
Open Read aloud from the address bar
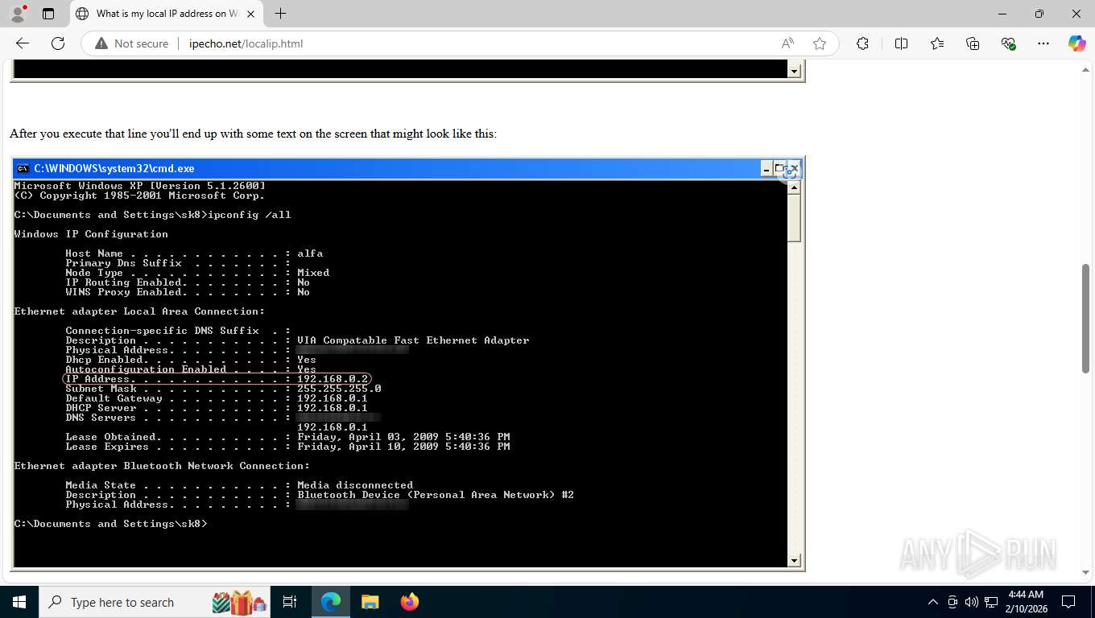click(787, 43)
